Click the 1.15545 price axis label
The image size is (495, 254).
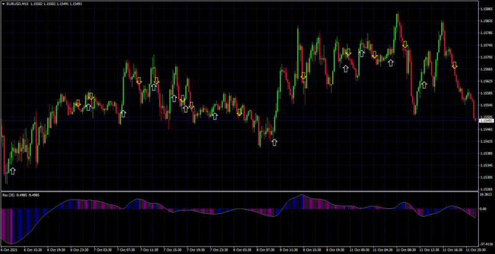click(485, 105)
